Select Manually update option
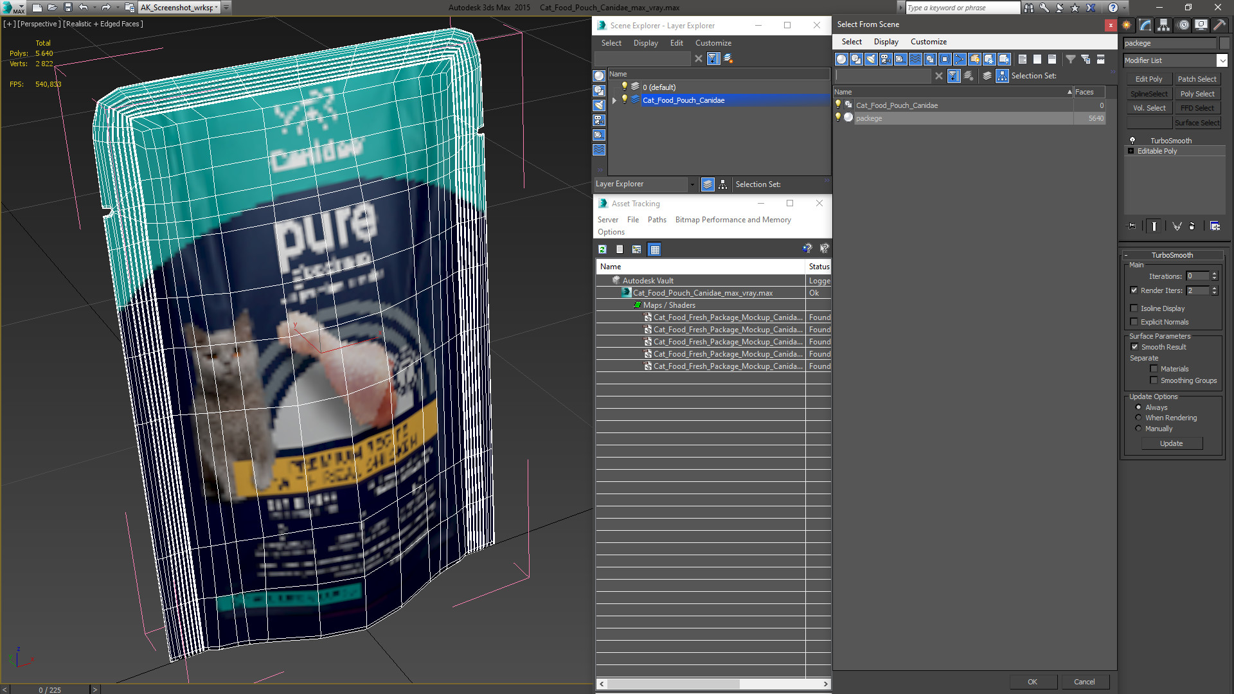Screen dimensions: 1234x694 point(1138,429)
